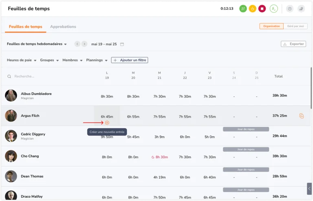Open Albus Dumbledore's avatar
The image size is (313, 201).
tap(11, 96)
